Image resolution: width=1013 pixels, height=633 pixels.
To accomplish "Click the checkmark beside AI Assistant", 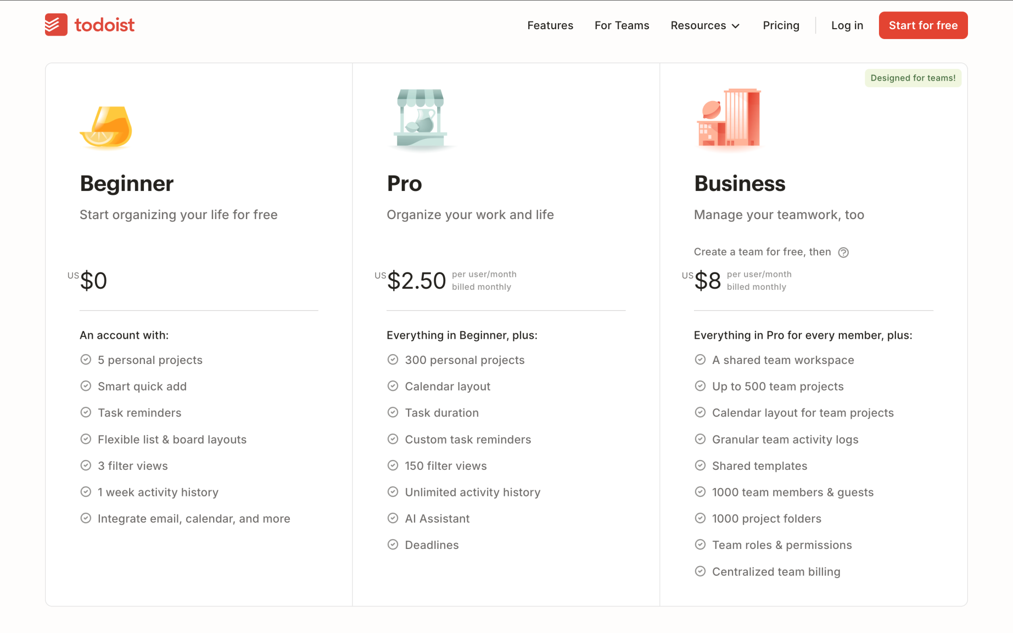I will pos(393,518).
